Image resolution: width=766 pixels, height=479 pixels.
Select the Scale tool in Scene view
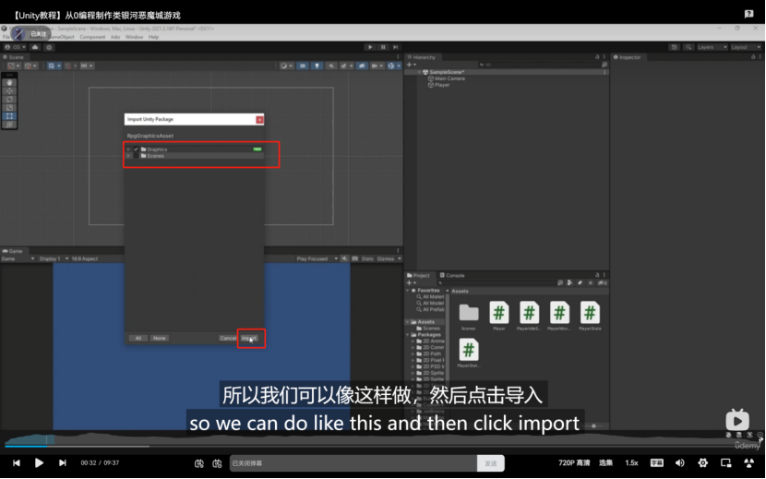pyautogui.click(x=9, y=108)
